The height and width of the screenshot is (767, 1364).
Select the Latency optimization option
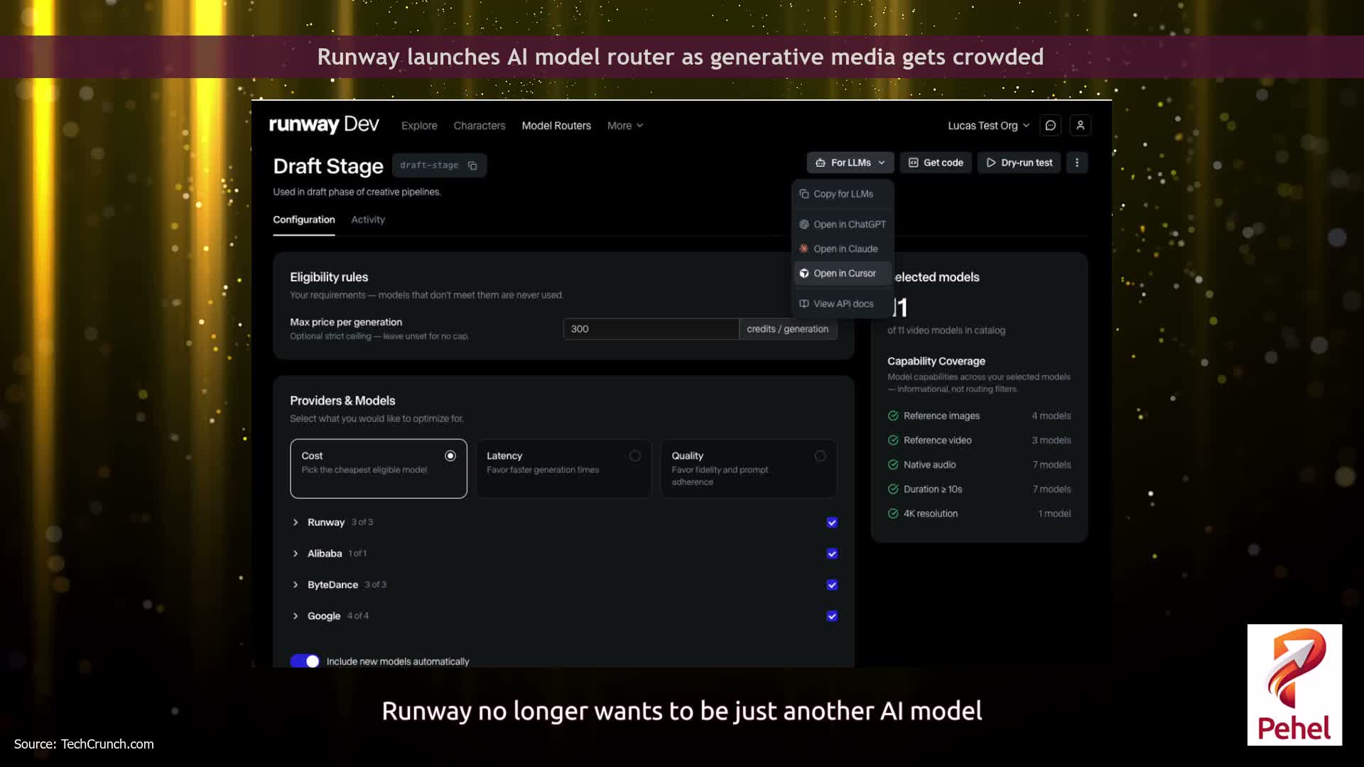(x=563, y=469)
